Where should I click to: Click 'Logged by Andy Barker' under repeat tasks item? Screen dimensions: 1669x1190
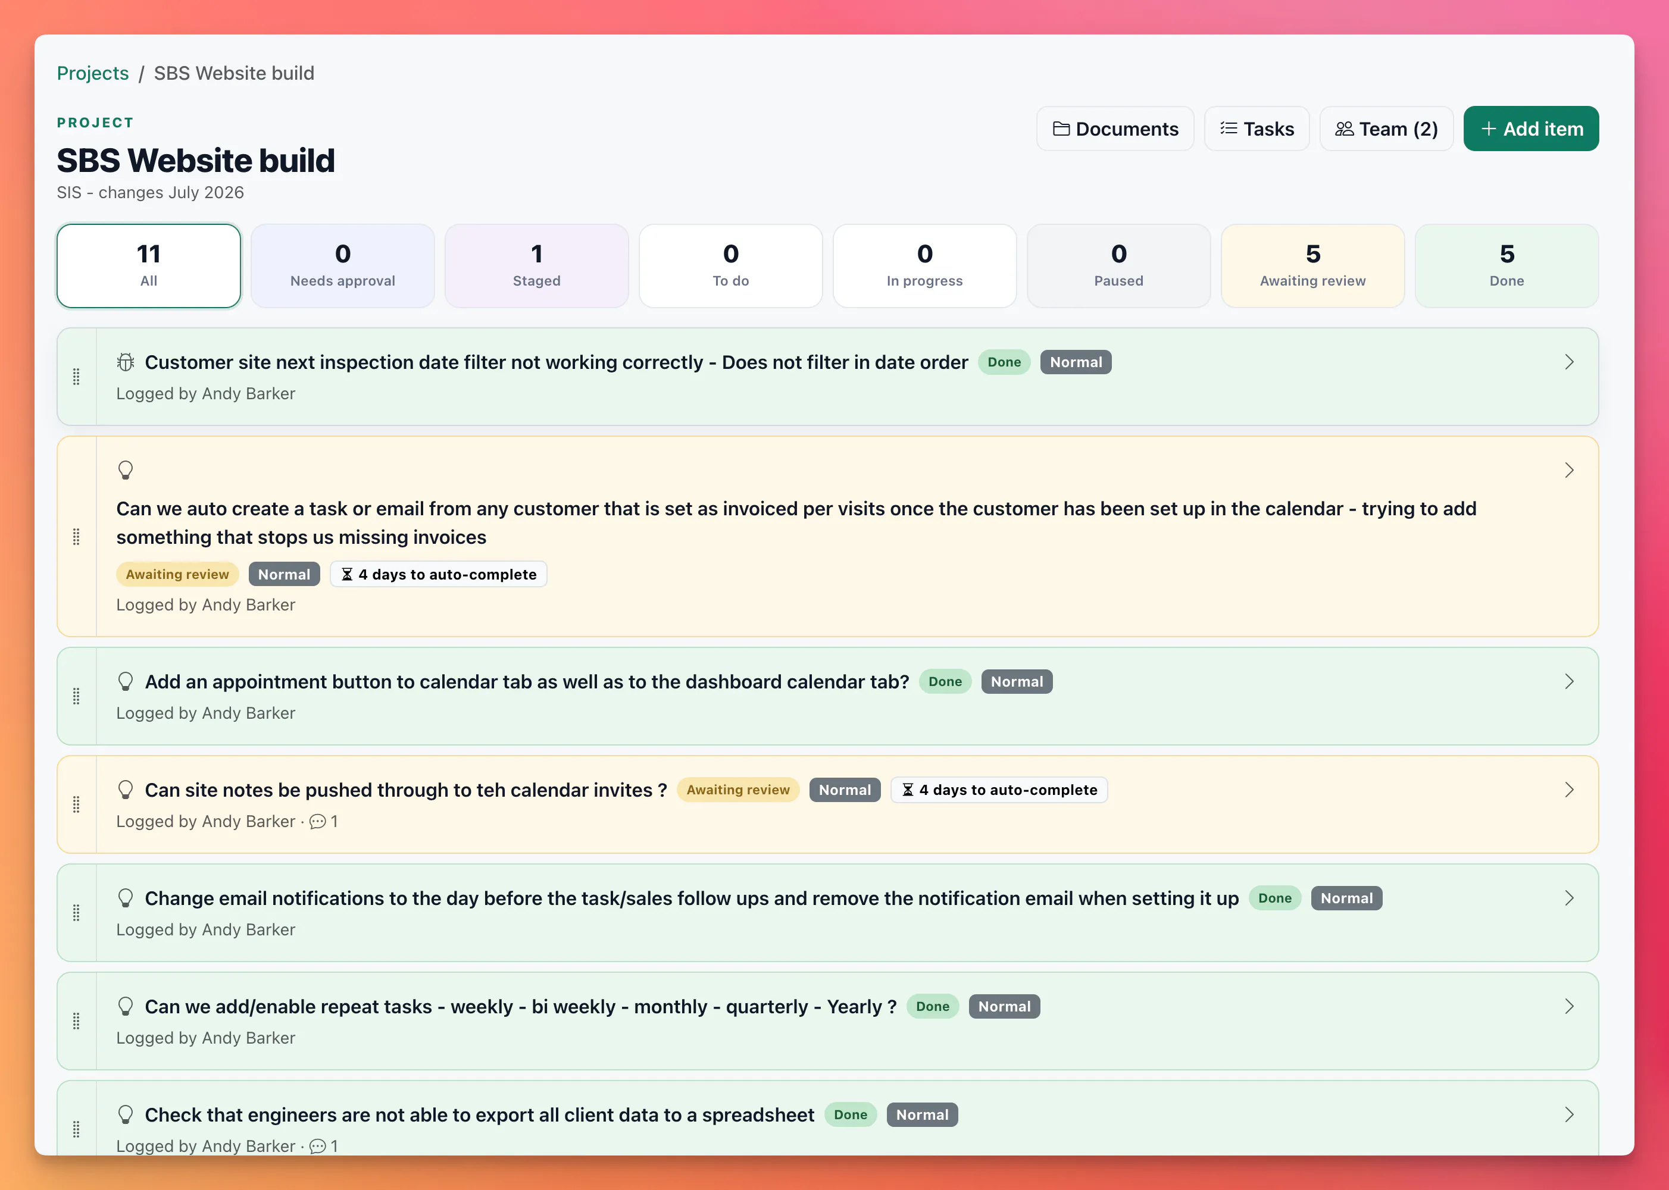coord(206,1038)
